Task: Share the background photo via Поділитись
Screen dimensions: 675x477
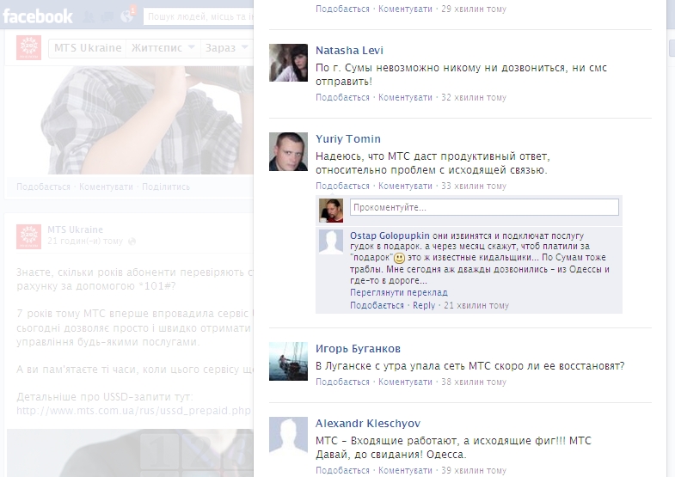Action: [x=166, y=187]
